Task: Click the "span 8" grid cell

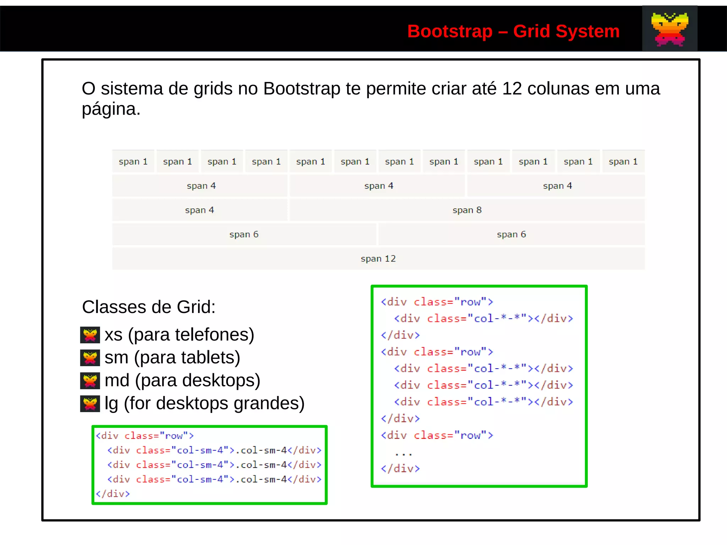Action: (x=467, y=210)
